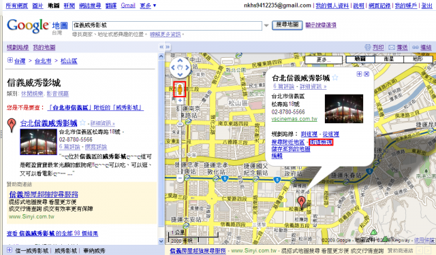Click 影音視聽 category link

[57, 94]
